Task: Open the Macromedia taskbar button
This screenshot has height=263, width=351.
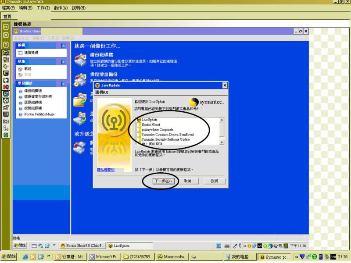Action: click(172, 257)
